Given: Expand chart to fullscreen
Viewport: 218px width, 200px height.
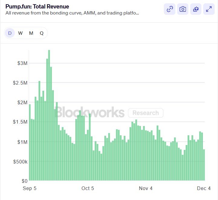Looking at the screenshot, I should [209, 9].
